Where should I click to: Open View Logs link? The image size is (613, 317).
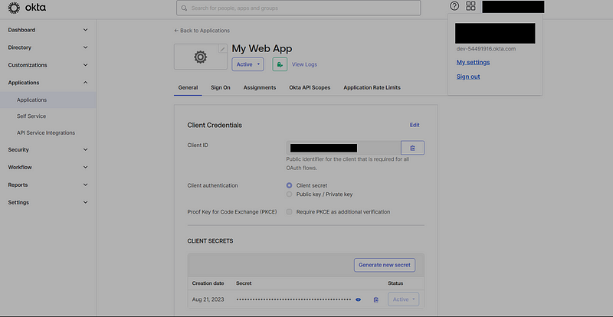coord(304,64)
